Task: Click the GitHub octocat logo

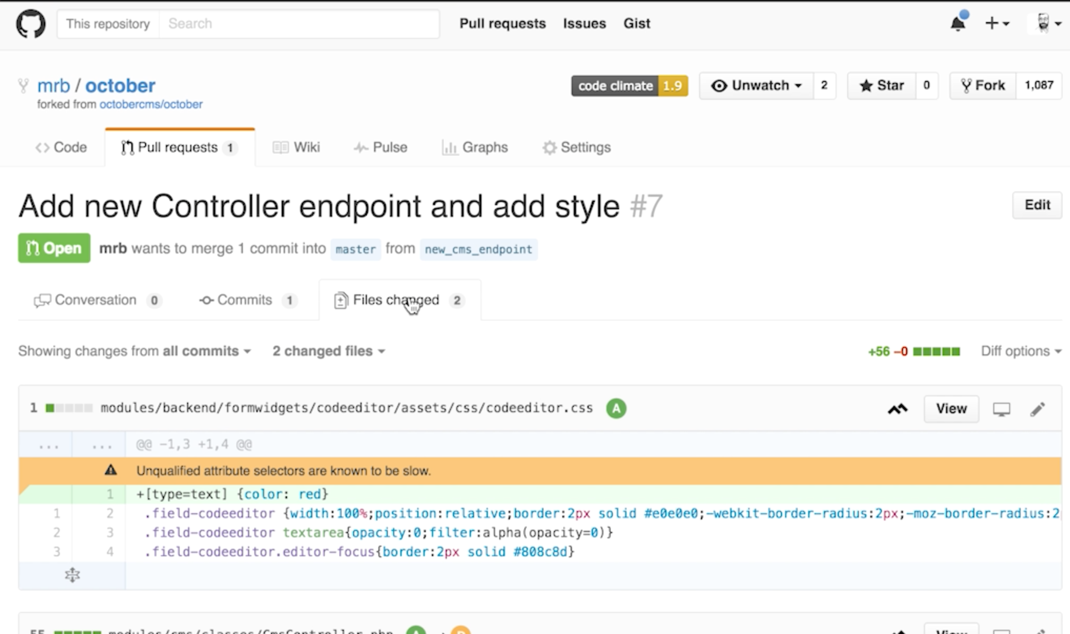Action: [x=30, y=24]
